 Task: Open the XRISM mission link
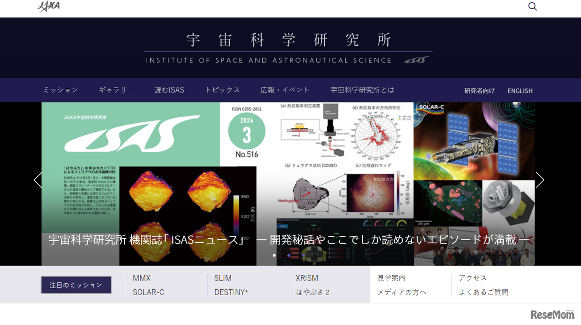(x=307, y=278)
